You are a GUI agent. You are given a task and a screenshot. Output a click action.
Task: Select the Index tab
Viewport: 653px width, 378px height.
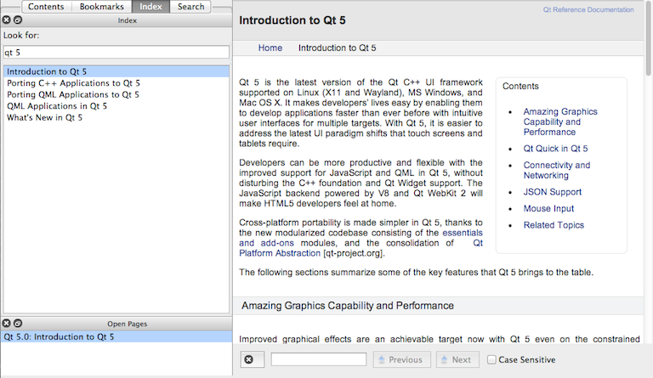(x=150, y=7)
